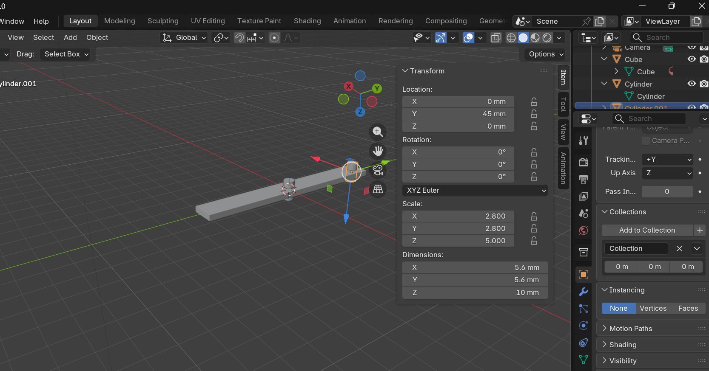Switch to the UV Editing workspace tab
The image size is (709, 371).
pos(208,21)
